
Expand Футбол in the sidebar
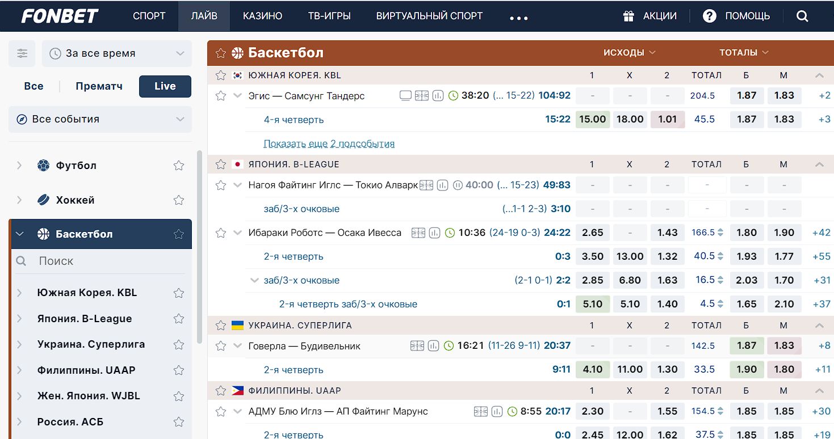point(19,166)
